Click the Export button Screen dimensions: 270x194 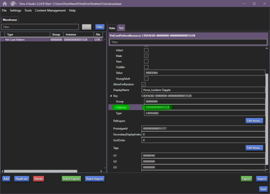[x=246, y=179]
